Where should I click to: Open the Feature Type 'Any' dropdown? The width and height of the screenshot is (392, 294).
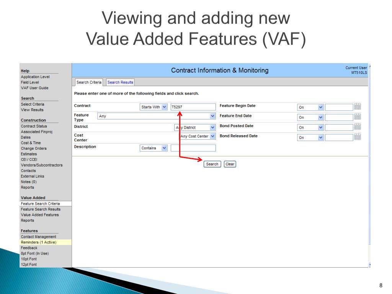[x=156, y=116]
